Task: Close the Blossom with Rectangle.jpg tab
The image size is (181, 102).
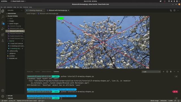Action: point(68,10)
